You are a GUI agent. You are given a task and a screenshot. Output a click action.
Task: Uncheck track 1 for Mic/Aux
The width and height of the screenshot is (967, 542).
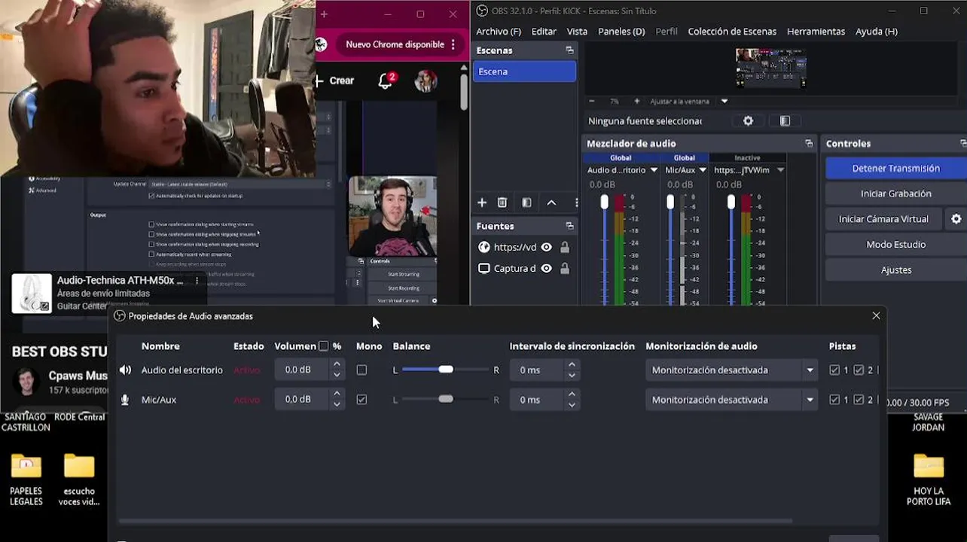tap(834, 400)
